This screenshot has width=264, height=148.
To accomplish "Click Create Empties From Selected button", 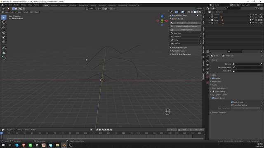I will (186, 26).
